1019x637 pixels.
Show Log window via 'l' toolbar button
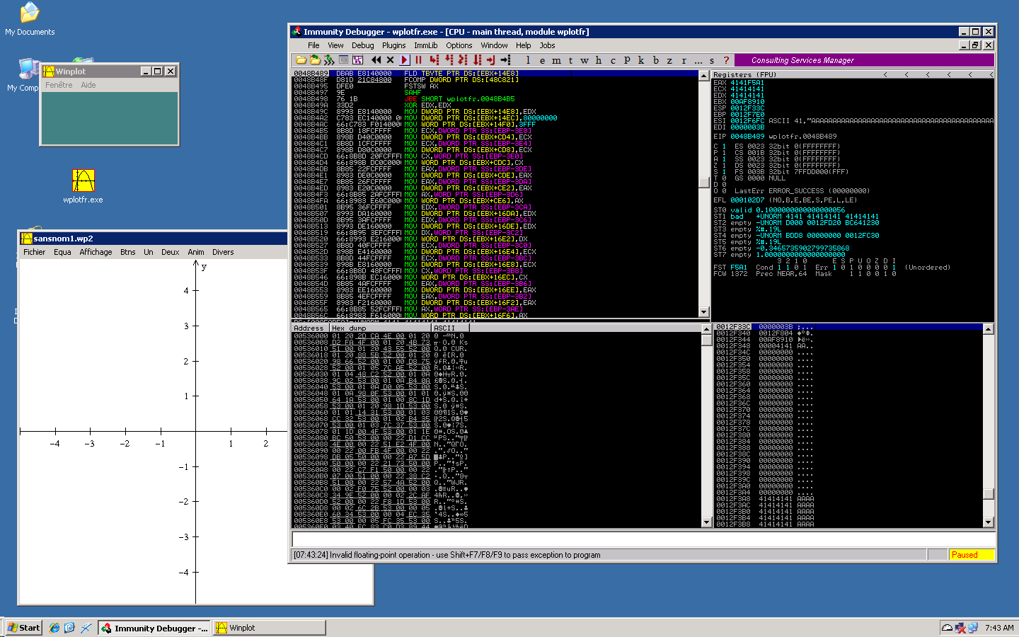point(528,60)
